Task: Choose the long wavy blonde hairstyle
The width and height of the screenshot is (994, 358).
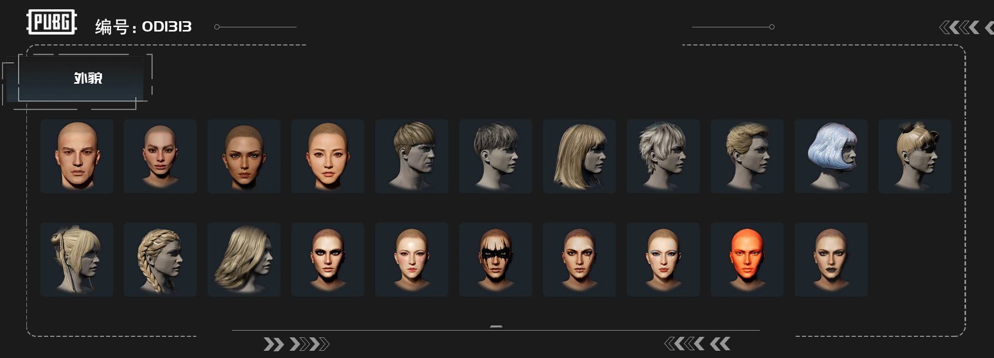Action: (x=244, y=259)
